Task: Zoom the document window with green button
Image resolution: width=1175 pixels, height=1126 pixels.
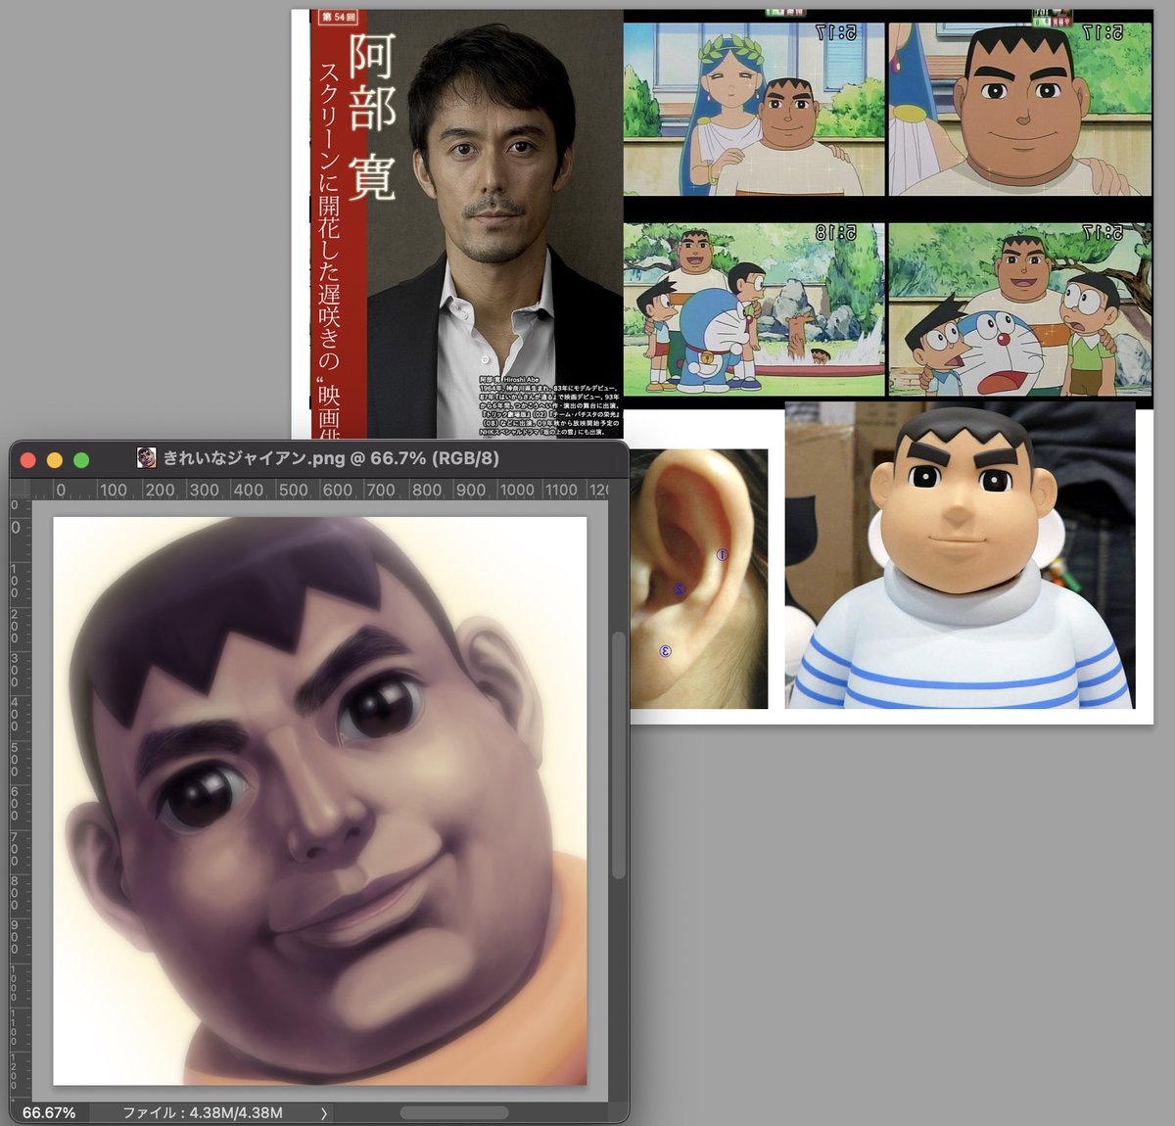Action: point(81,459)
